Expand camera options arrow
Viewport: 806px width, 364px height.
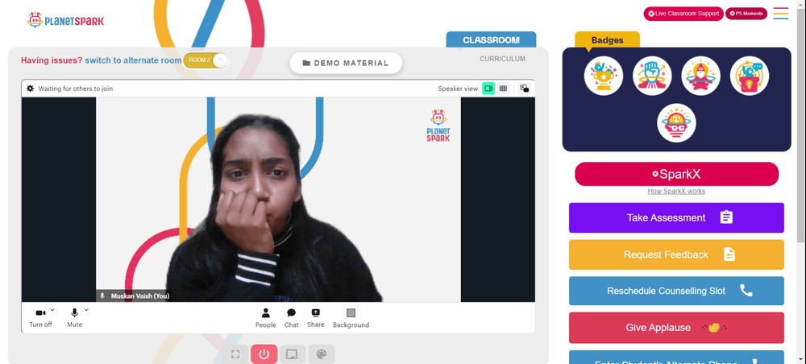[52, 309]
